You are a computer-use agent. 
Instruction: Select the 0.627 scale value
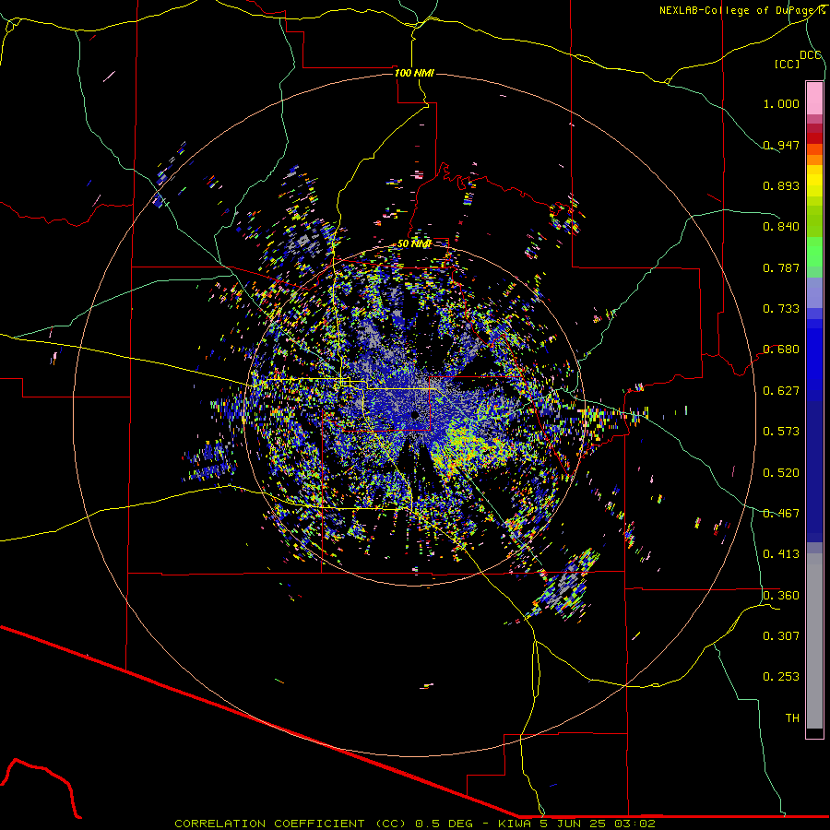781,391
